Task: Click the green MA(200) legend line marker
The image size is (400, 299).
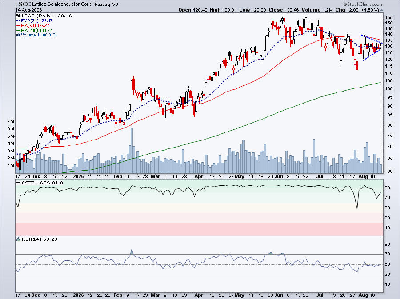Action: 18,30
